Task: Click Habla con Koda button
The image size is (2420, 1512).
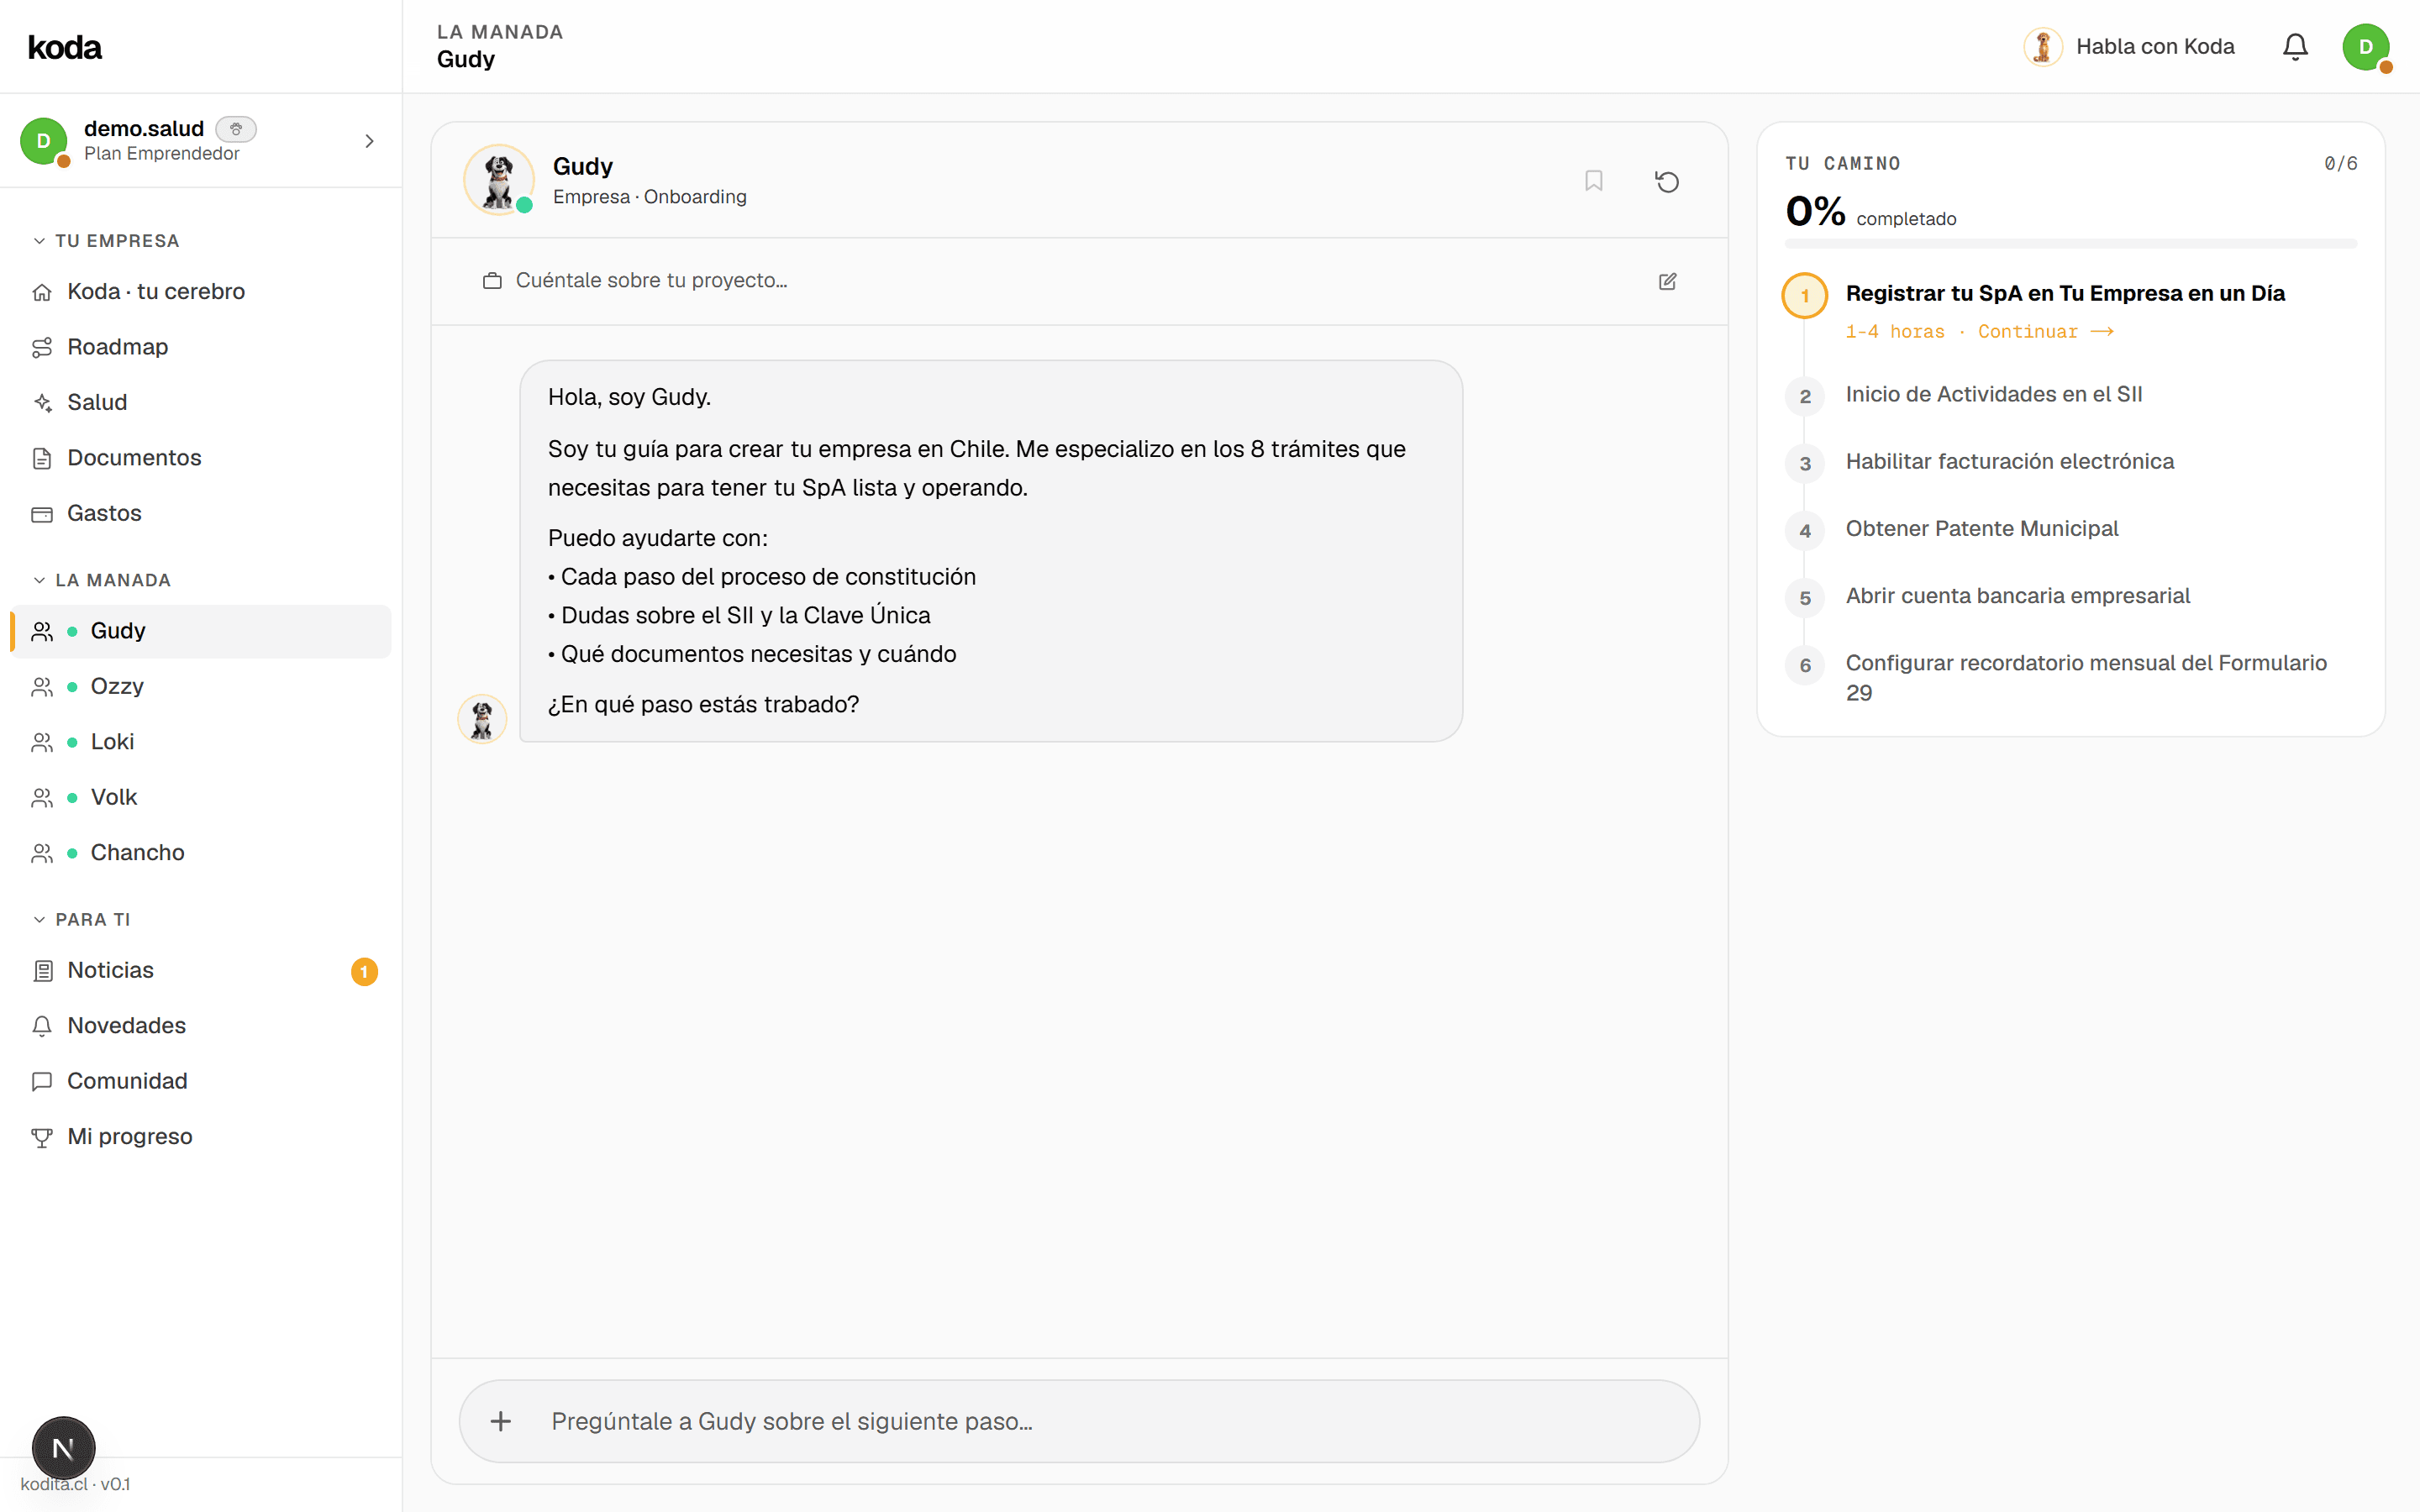Action: pos(2129,47)
